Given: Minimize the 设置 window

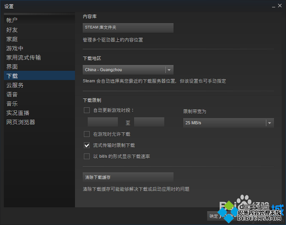Looking at the screenshot, I should tap(273, 6).
